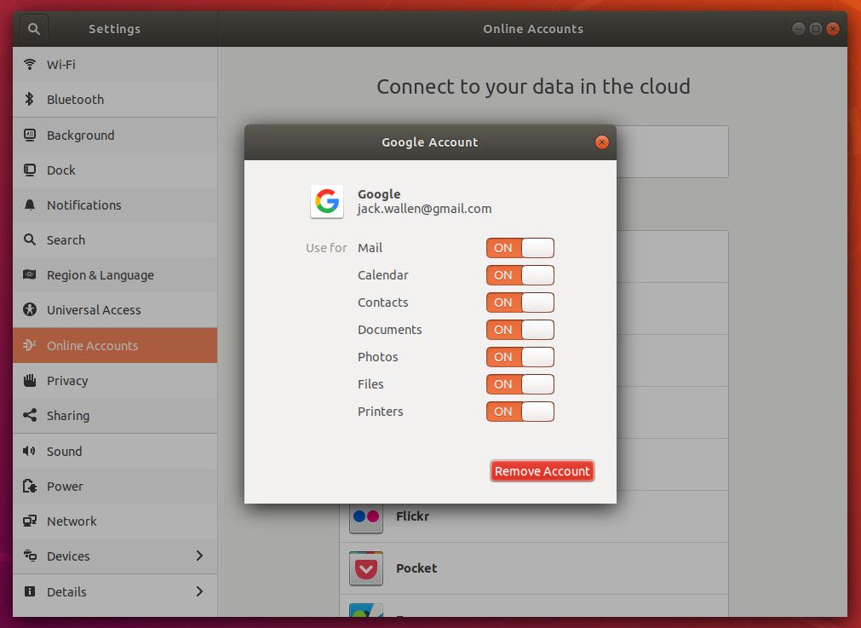Screen dimensions: 861x628
Task: Click the Google G logo in dialog
Action: tap(327, 201)
